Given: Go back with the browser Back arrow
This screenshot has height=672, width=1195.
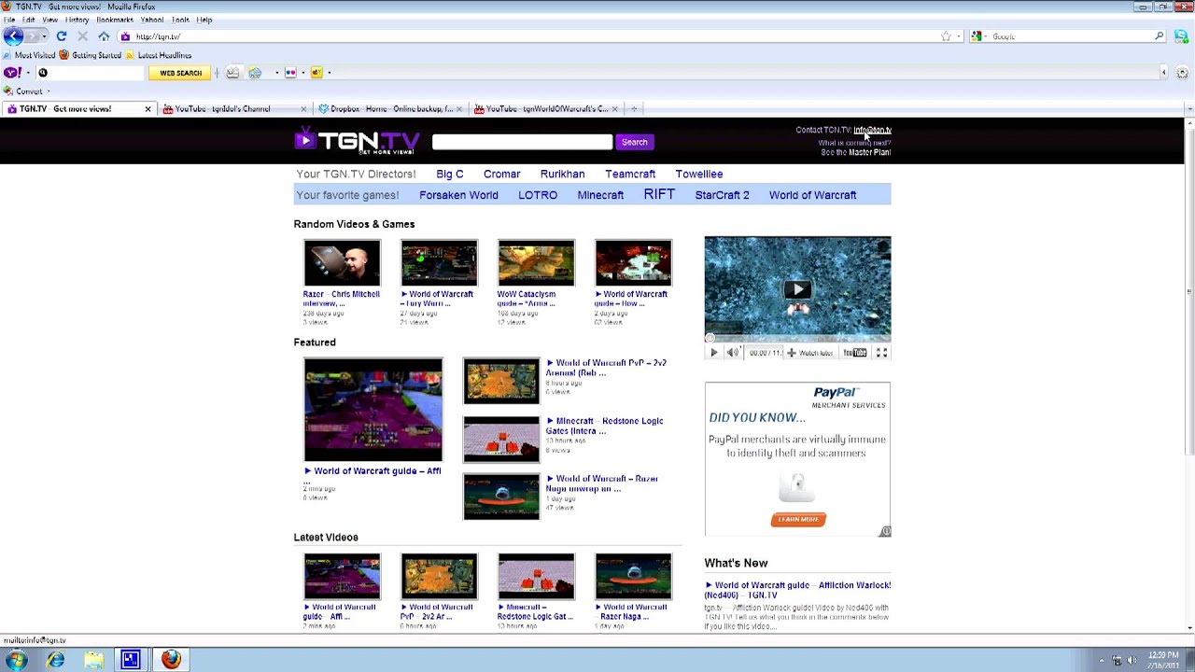Looking at the screenshot, I should pyautogui.click(x=13, y=36).
